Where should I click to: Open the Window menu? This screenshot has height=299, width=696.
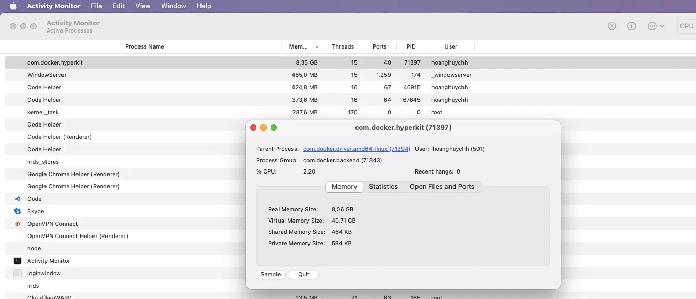[174, 6]
